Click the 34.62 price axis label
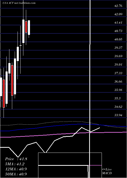The width and height of the screenshot is (127, 178). 118,107
